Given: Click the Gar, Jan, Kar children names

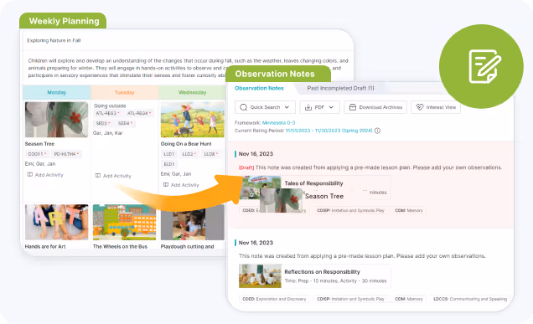Looking at the screenshot, I should coord(108,133).
